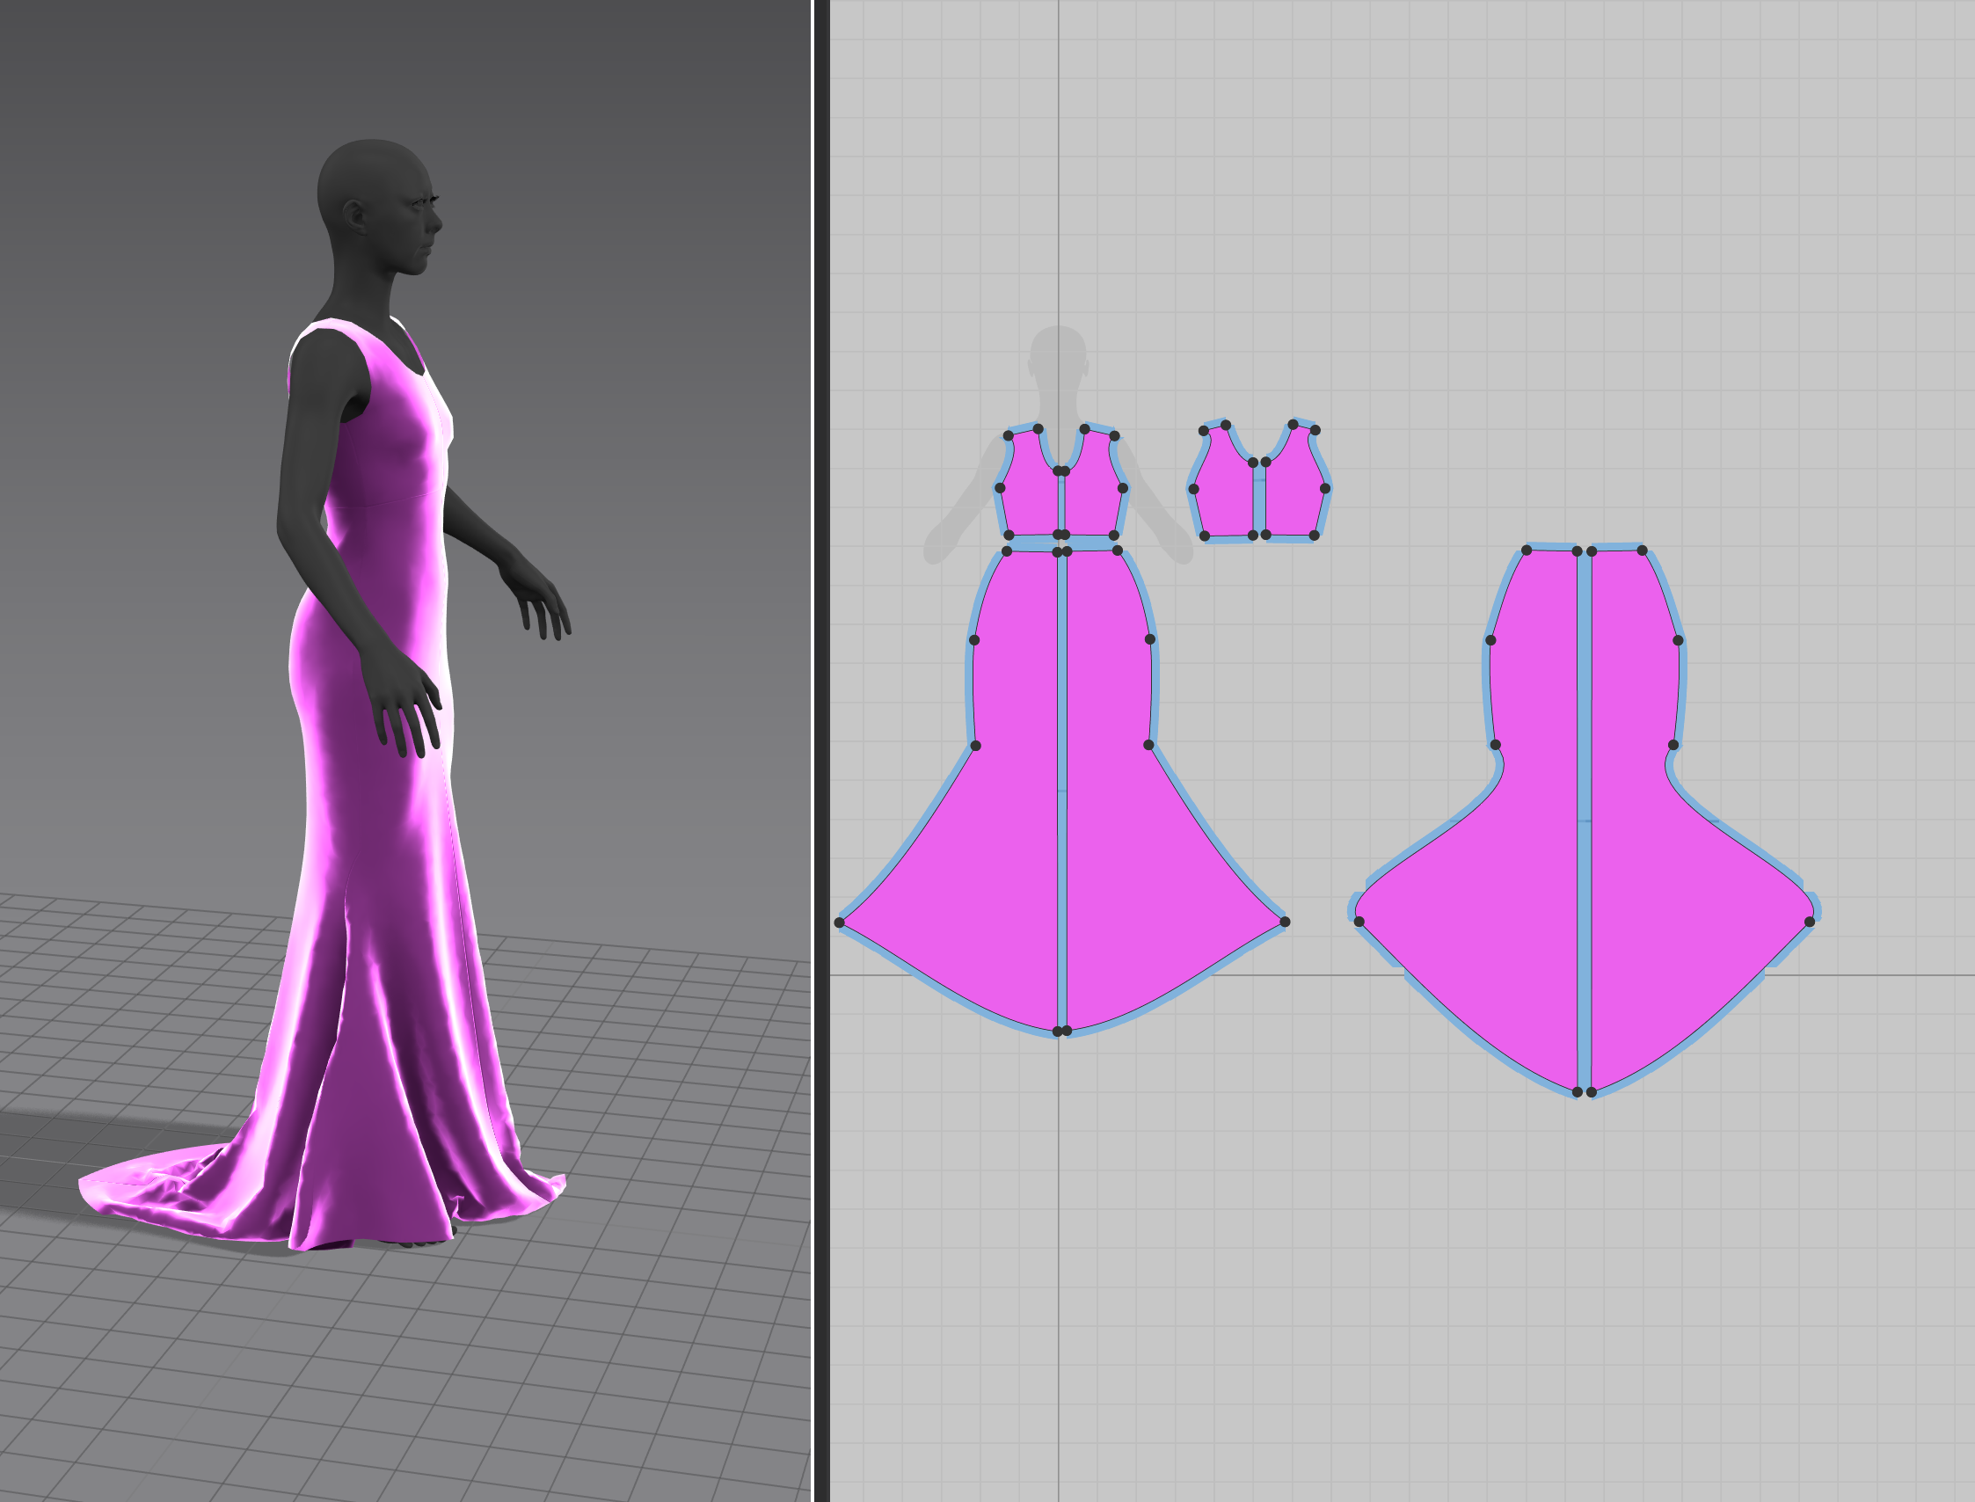The height and width of the screenshot is (1502, 1975).
Task: Click the avatar silhouette head in 2D window
Action: [1059, 354]
